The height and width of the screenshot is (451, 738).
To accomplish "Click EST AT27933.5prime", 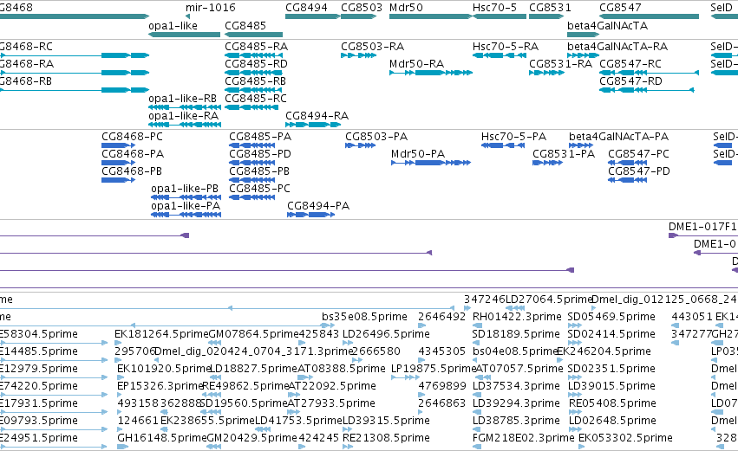I will 331,403.
